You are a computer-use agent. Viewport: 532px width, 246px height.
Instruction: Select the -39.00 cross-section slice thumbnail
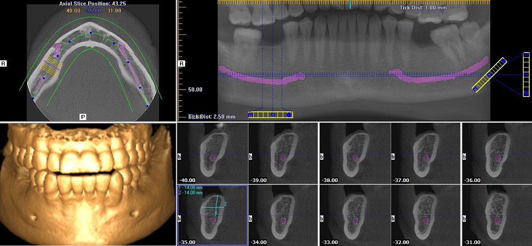pyautogui.click(x=283, y=153)
